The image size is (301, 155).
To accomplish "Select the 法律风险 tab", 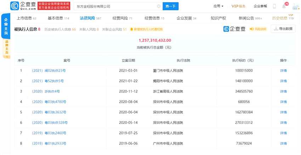I will (90, 18).
